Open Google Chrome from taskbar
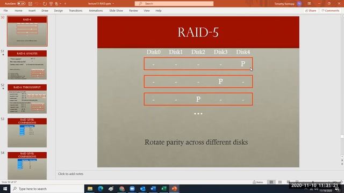Screen dimensions: 344x193 [x=122, y=189]
